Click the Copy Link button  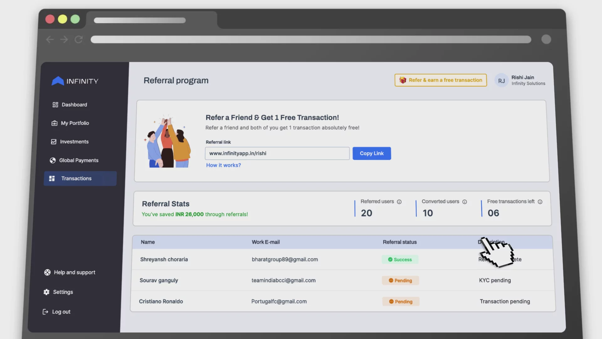pos(372,153)
